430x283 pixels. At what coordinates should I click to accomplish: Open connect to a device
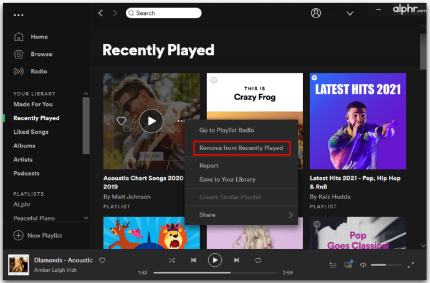click(348, 264)
